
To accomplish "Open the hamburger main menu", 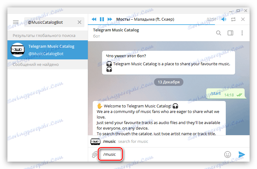I will tap(16, 22).
